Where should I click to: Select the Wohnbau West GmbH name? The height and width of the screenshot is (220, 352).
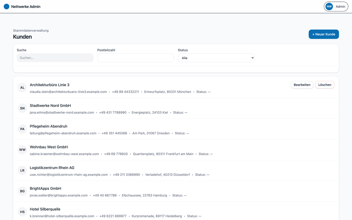[49, 147]
